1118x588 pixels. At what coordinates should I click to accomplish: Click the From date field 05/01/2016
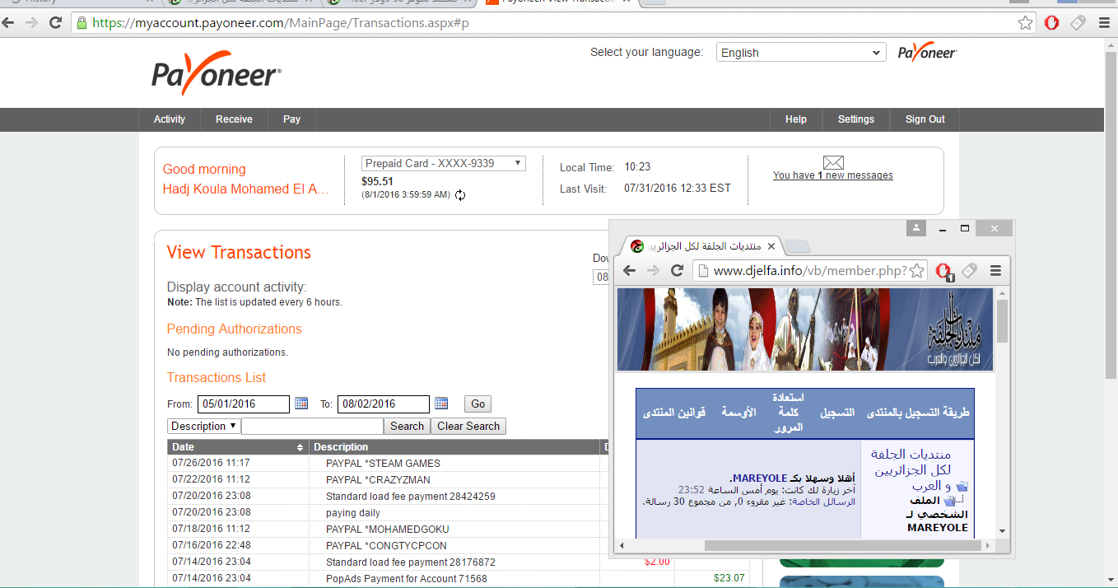244,404
